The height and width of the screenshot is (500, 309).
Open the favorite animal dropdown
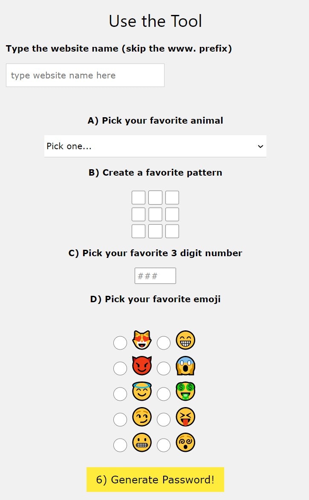pyautogui.click(x=155, y=146)
